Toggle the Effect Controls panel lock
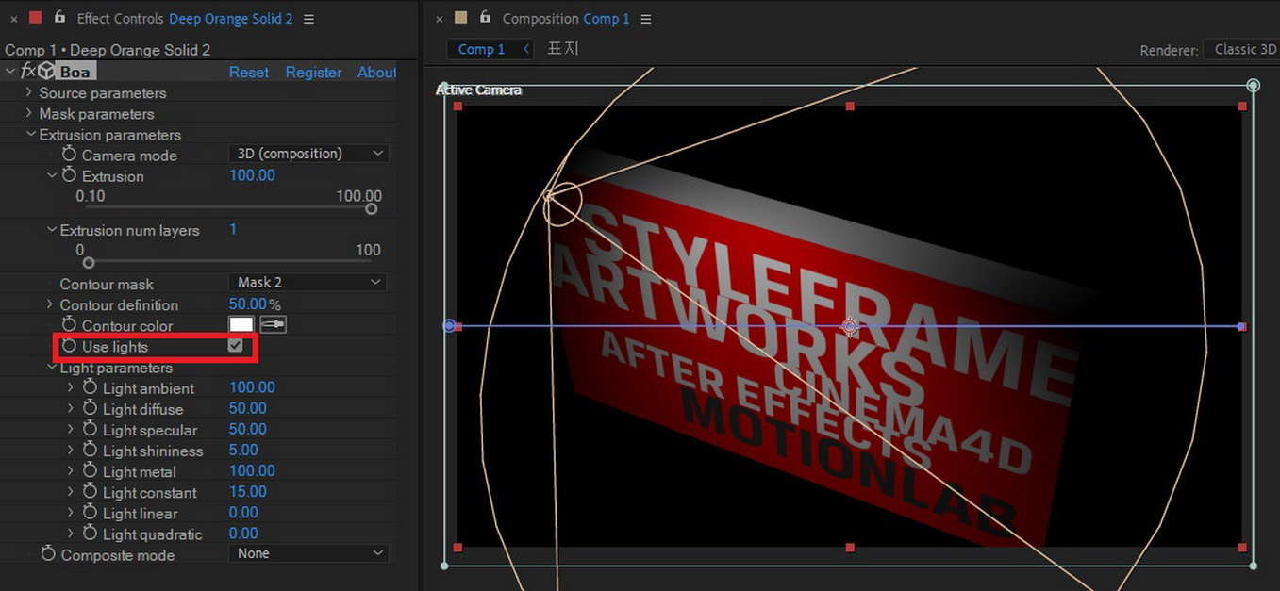 60,18
